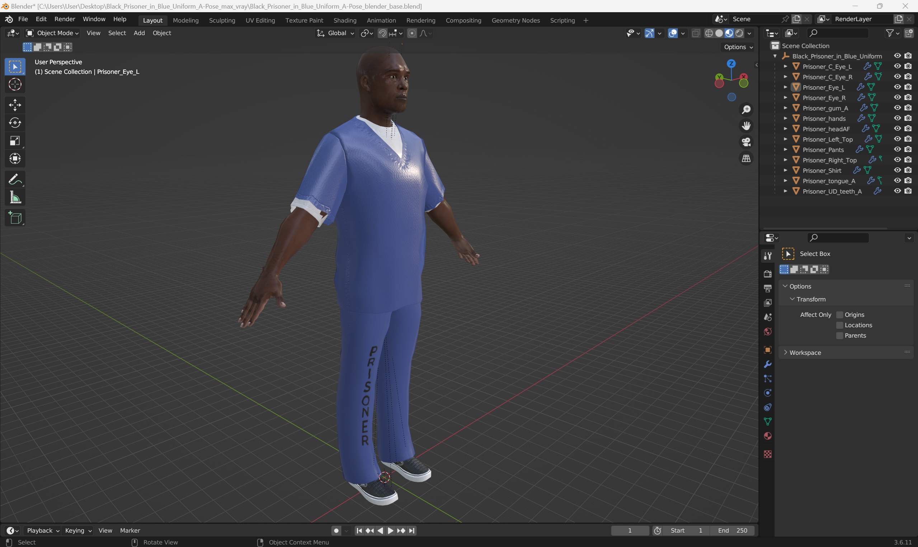This screenshot has height=547, width=918.
Task: Click the End frame field
Action: click(x=733, y=531)
